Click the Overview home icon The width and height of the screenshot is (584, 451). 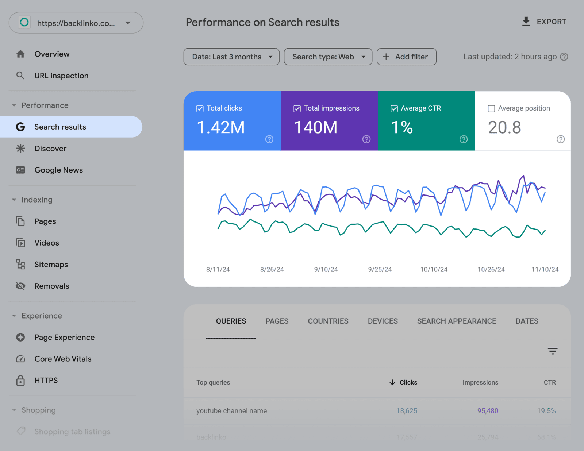(x=20, y=54)
